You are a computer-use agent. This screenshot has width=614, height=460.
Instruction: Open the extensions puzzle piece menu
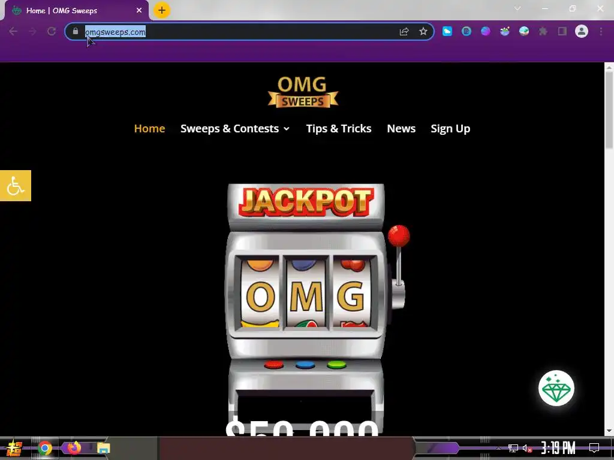(543, 31)
